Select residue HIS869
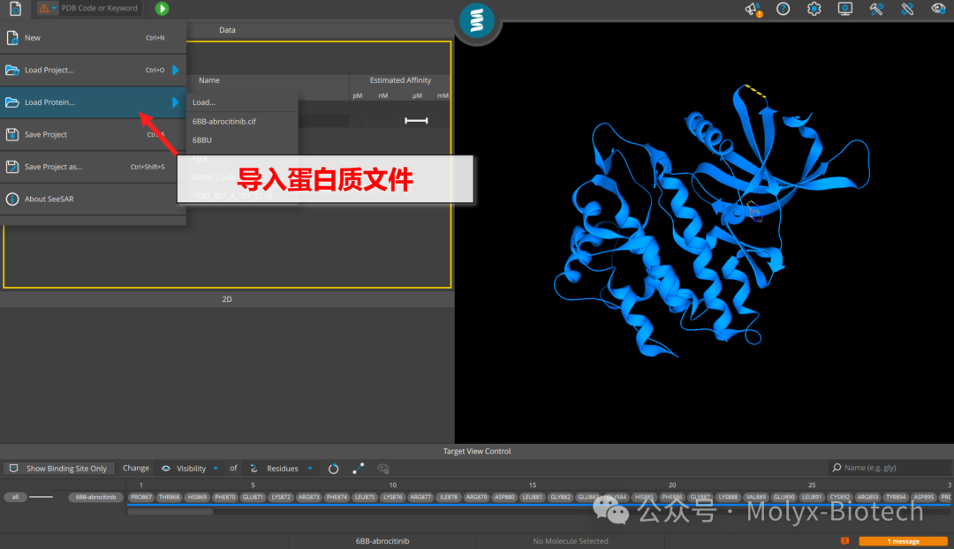Image resolution: width=954 pixels, height=549 pixels. point(196,497)
